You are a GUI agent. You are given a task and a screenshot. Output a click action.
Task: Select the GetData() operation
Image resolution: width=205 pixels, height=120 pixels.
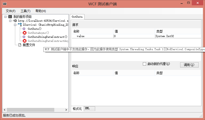click(x=35, y=29)
